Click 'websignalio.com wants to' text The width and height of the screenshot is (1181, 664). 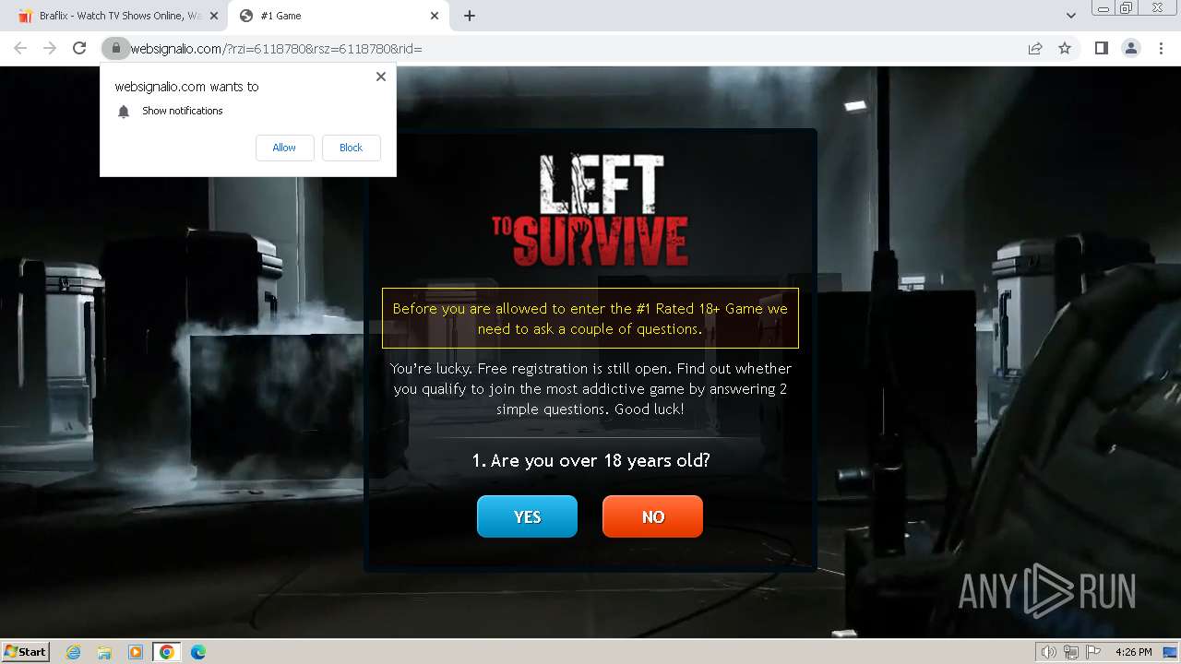(186, 87)
